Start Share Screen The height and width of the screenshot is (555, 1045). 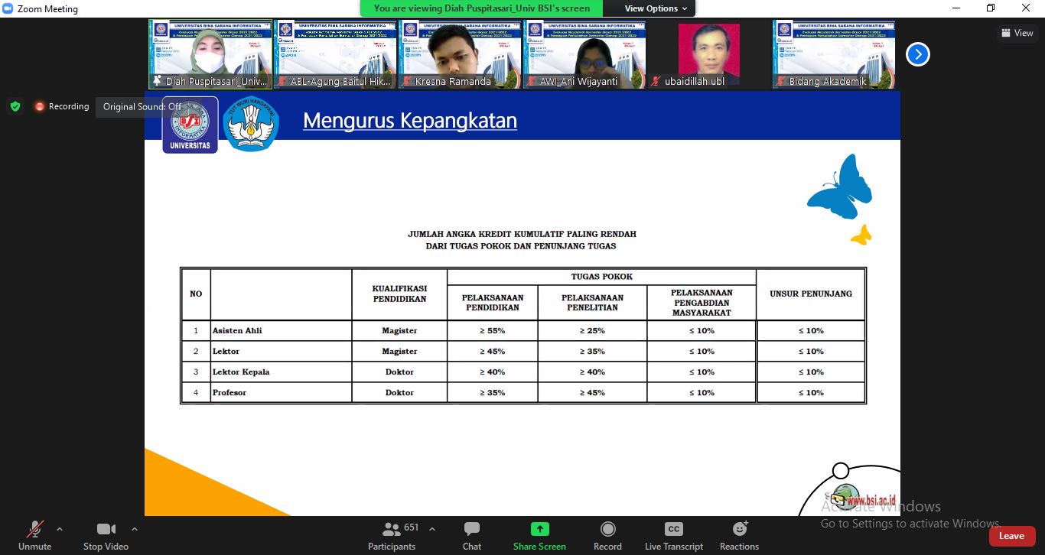[539, 536]
